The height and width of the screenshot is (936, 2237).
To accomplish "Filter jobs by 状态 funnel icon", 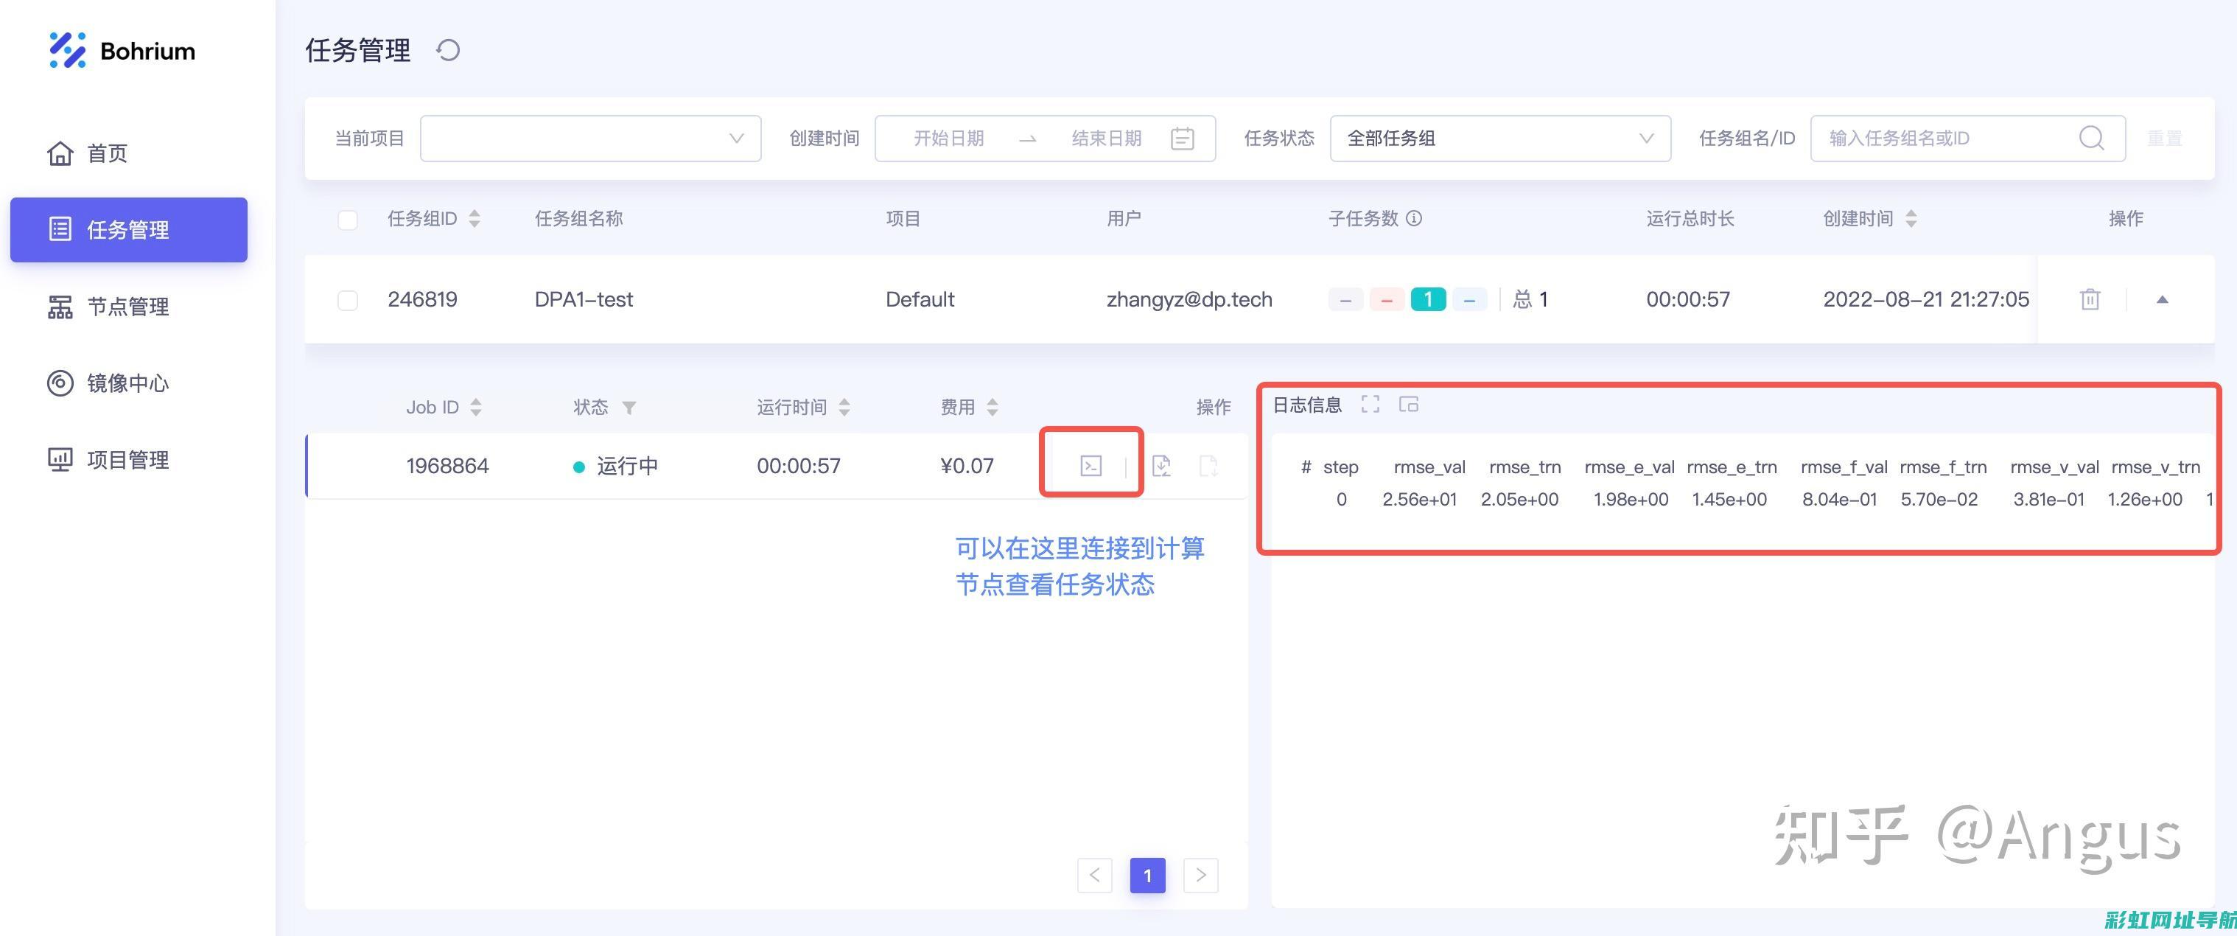I will [x=629, y=408].
